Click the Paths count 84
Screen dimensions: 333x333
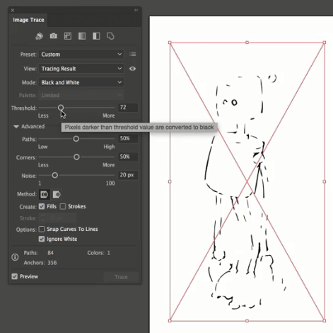(50, 253)
